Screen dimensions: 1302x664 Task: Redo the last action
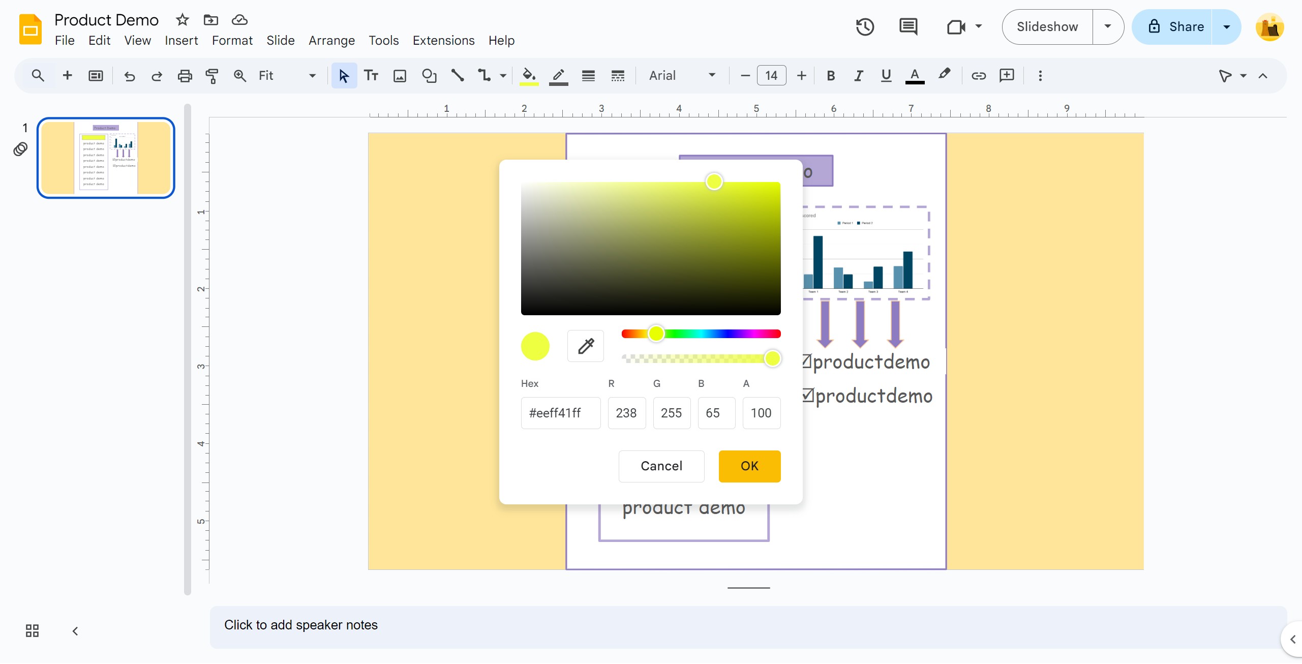pyautogui.click(x=157, y=76)
